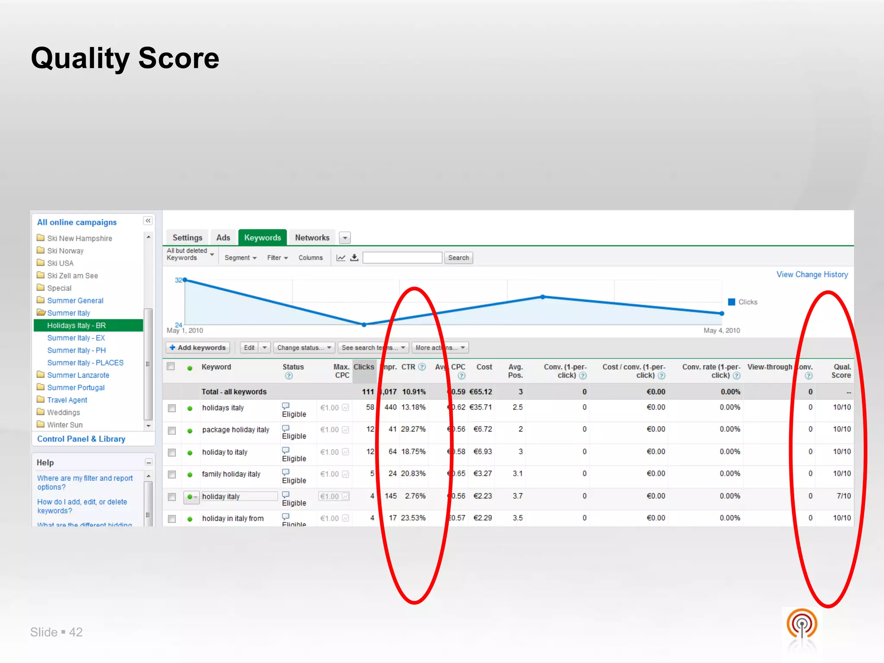This screenshot has width=884, height=663.
Task: Switch to the Settings tab
Action: tap(187, 237)
